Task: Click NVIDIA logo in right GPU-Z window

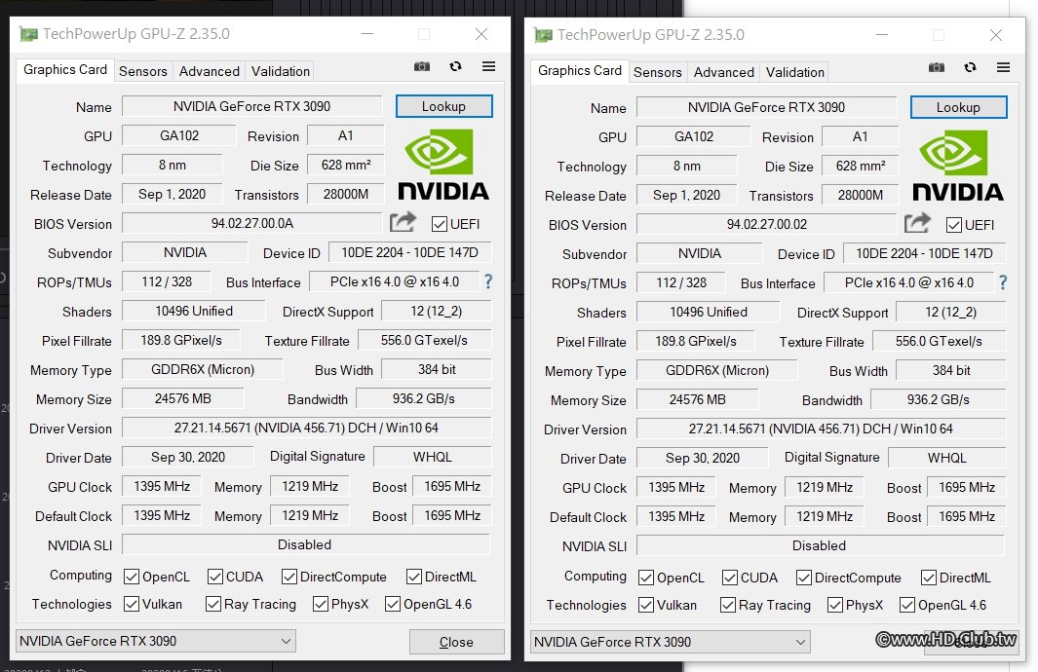Action: [x=957, y=166]
